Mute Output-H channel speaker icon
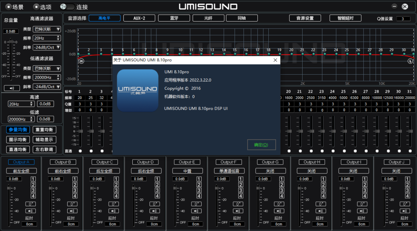 (321, 211)
